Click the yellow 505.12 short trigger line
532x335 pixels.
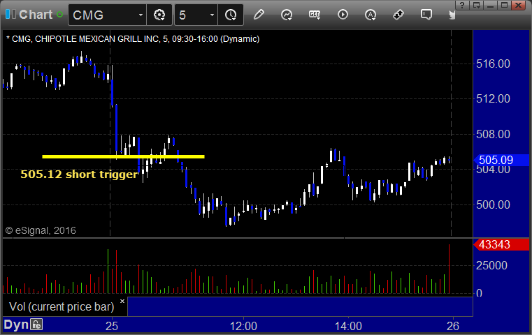123,156
